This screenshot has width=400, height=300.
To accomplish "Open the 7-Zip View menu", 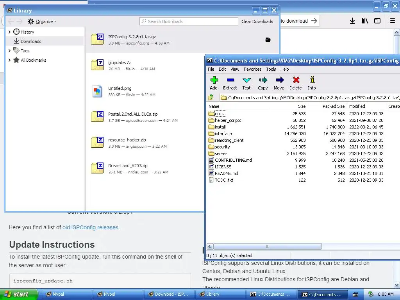I will pos(235,69).
